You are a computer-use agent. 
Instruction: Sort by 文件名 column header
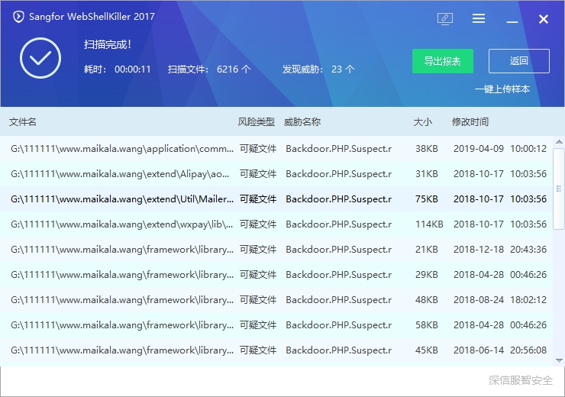(x=23, y=121)
